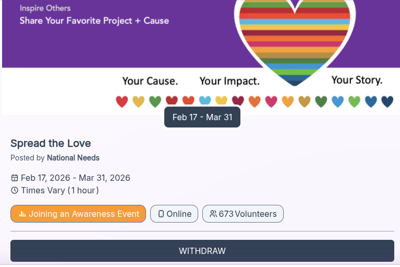Click the Feb 17 - Mar 31 date badge

(202, 117)
